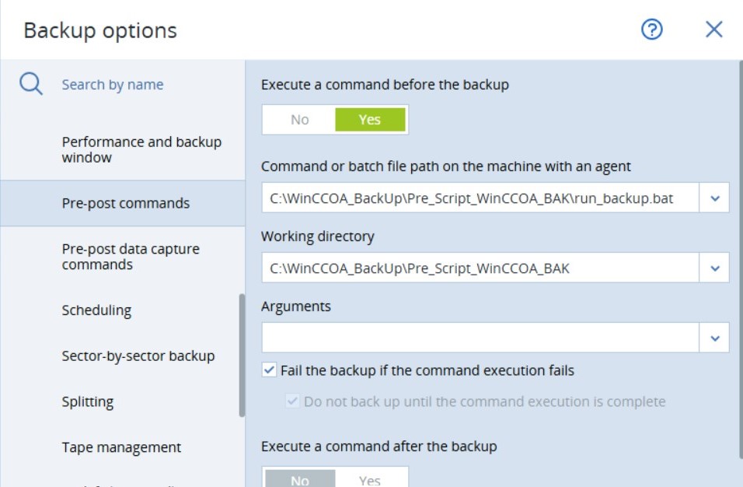Open Performance and backup window settings

point(141,149)
